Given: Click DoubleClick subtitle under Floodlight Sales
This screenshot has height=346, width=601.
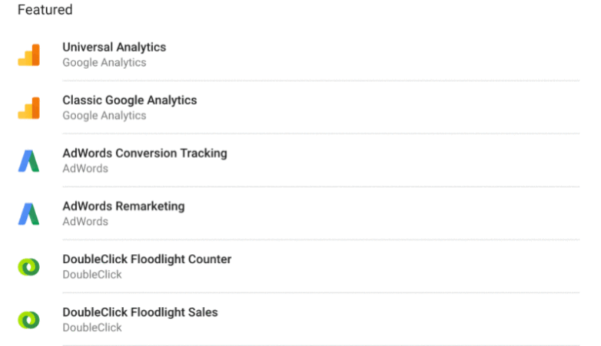Looking at the screenshot, I should [x=92, y=328].
